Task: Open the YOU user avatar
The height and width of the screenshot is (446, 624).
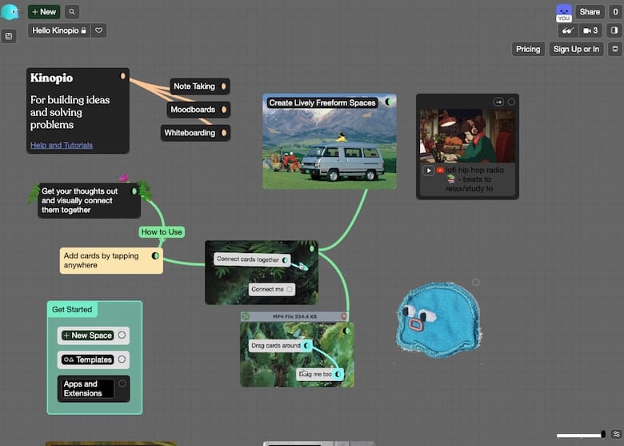Action: pyautogui.click(x=564, y=13)
